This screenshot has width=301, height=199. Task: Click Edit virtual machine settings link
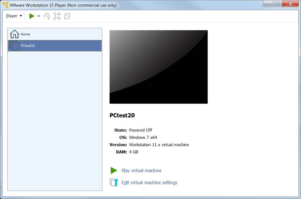[149, 183]
